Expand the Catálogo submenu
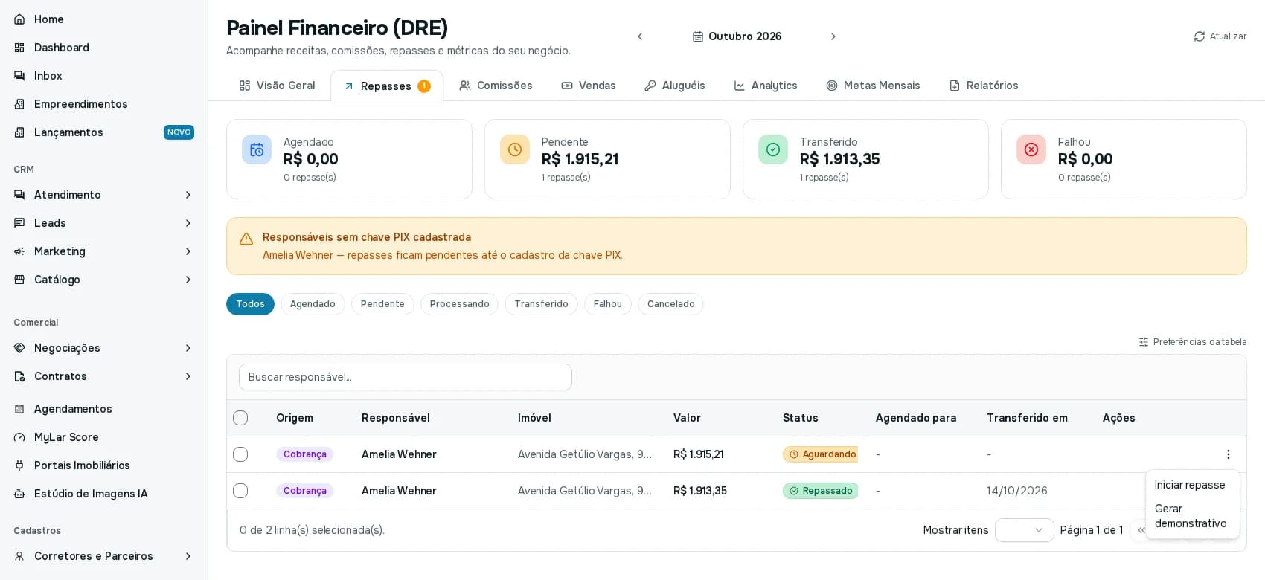1265x580 pixels. 103,280
